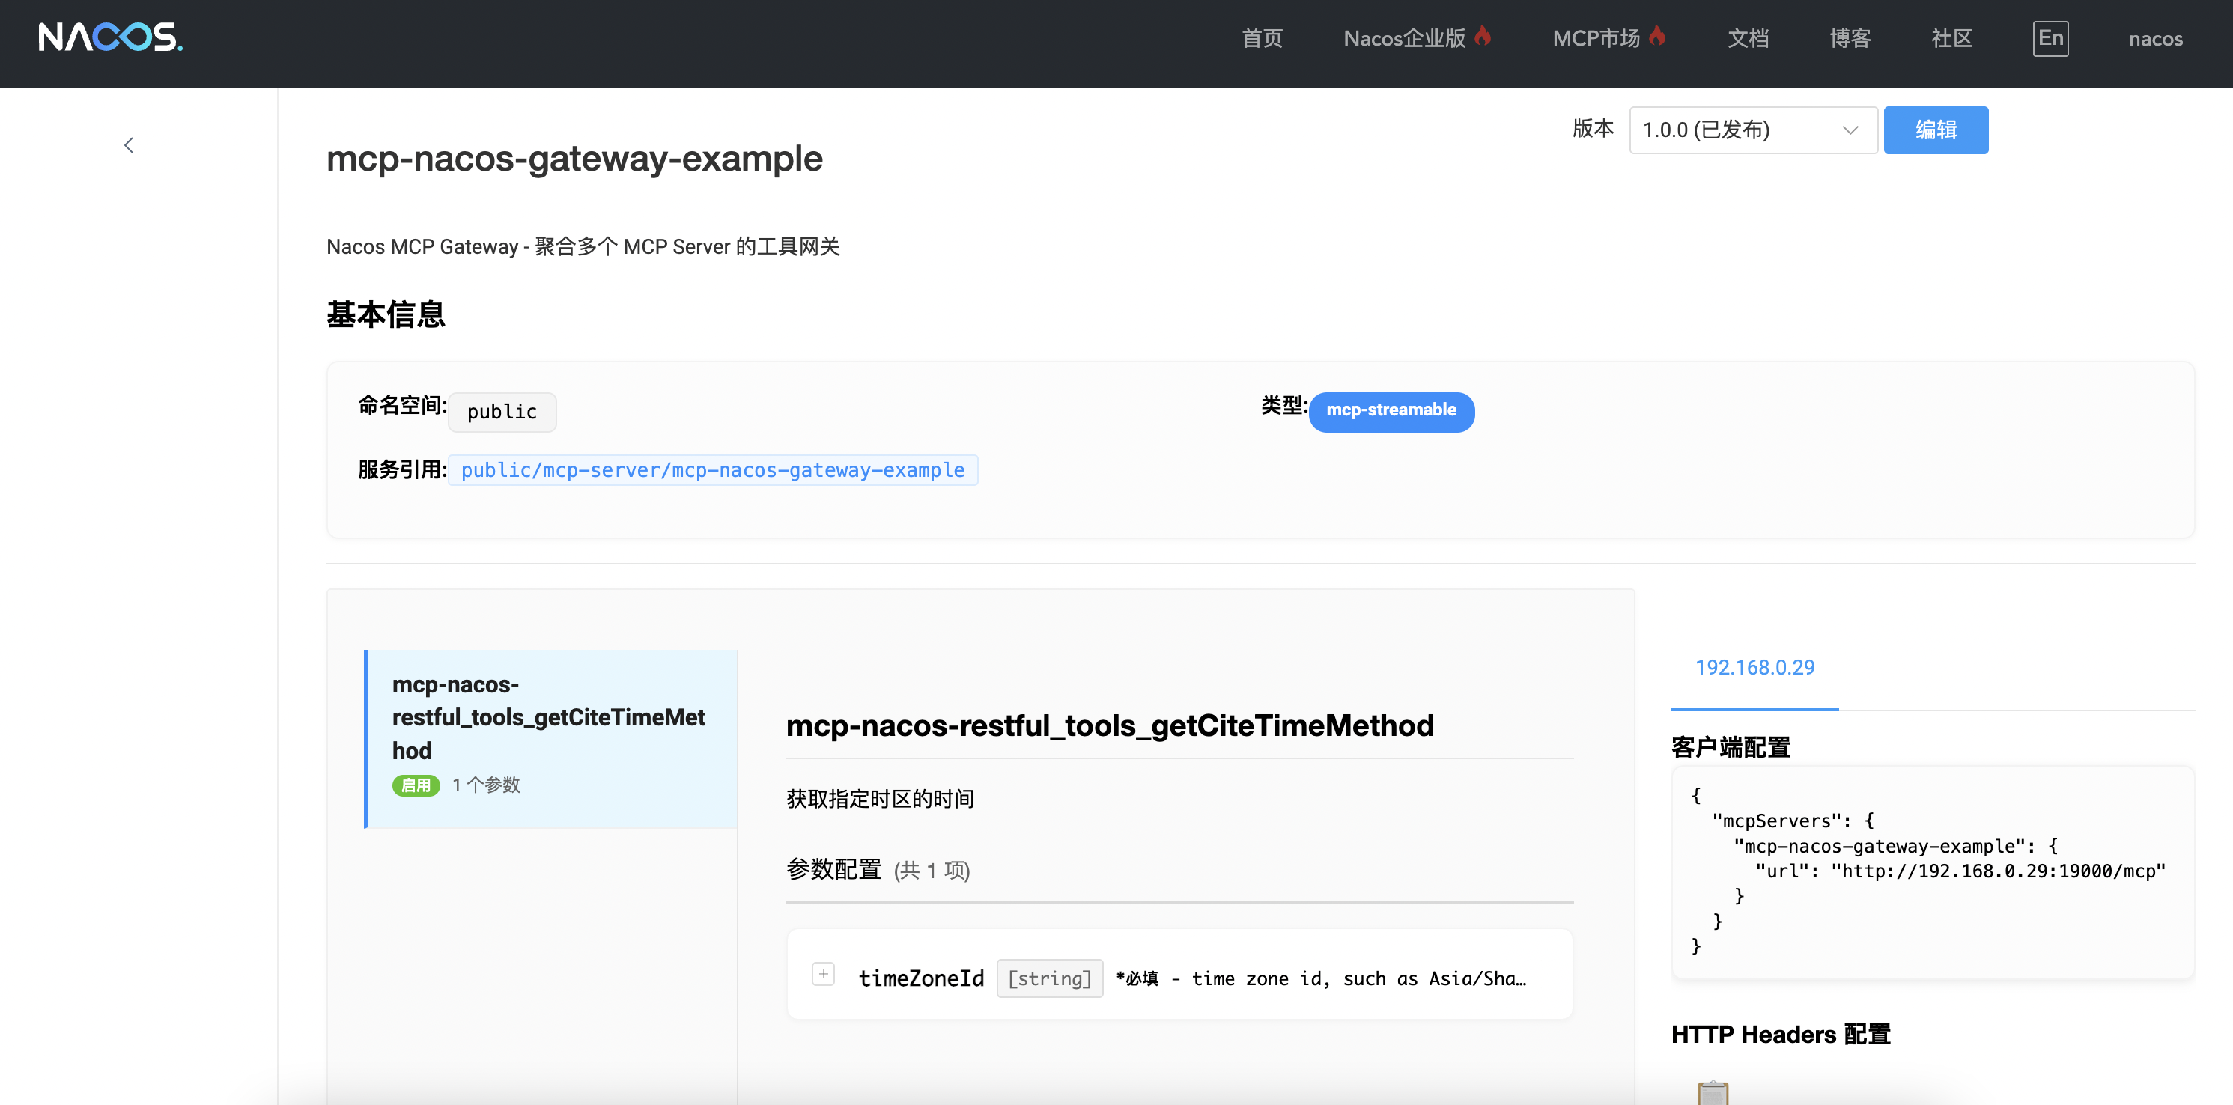The image size is (2233, 1105).
Task: Switch language with the En button
Action: (x=2050, y=38)
